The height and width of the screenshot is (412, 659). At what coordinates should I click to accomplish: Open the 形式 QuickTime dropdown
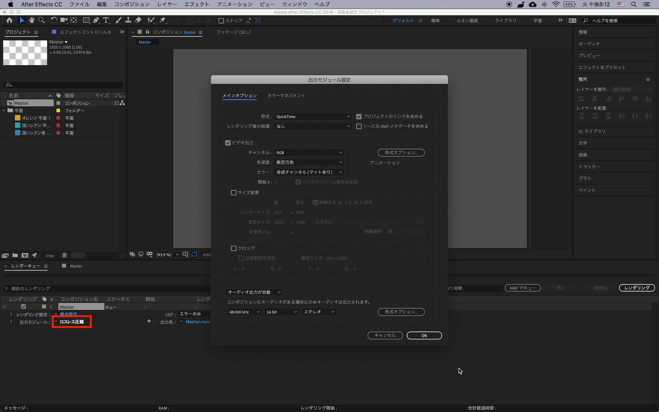click(312, 117)
